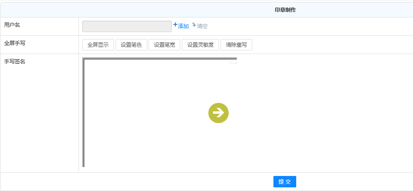Open pen color settings via 设置笔色
Image resolution: width=413 pixels, height=191 pixels.
(131, 45)
